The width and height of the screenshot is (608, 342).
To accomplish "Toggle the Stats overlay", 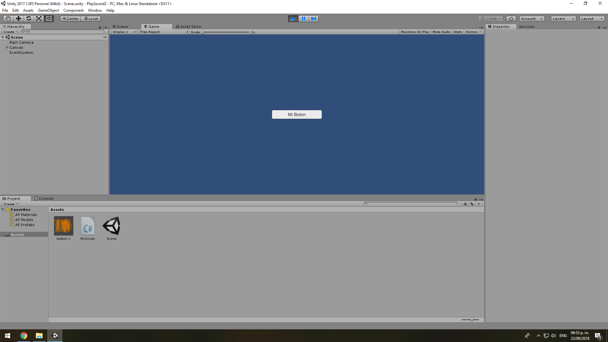I will tap(458, 32).
